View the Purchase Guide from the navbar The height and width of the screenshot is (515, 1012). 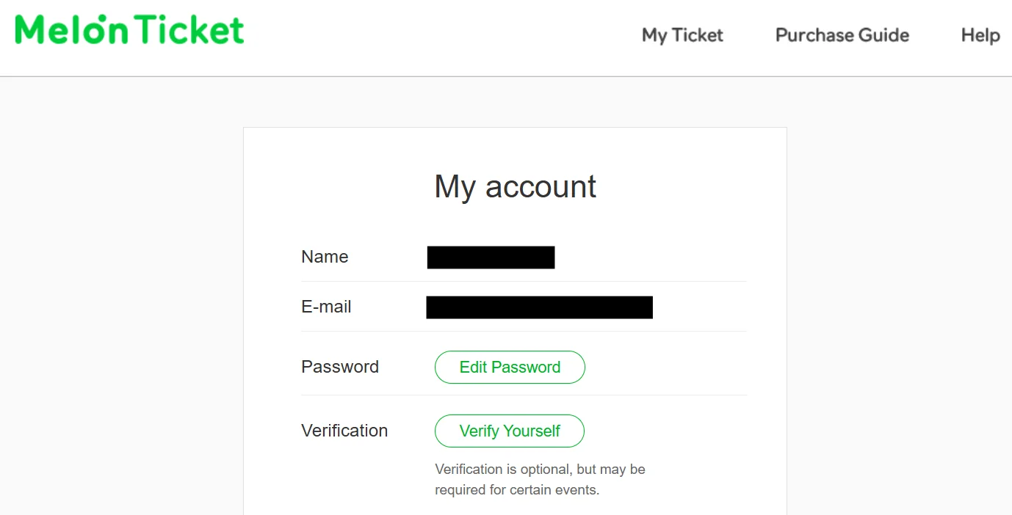pos(842,35)
